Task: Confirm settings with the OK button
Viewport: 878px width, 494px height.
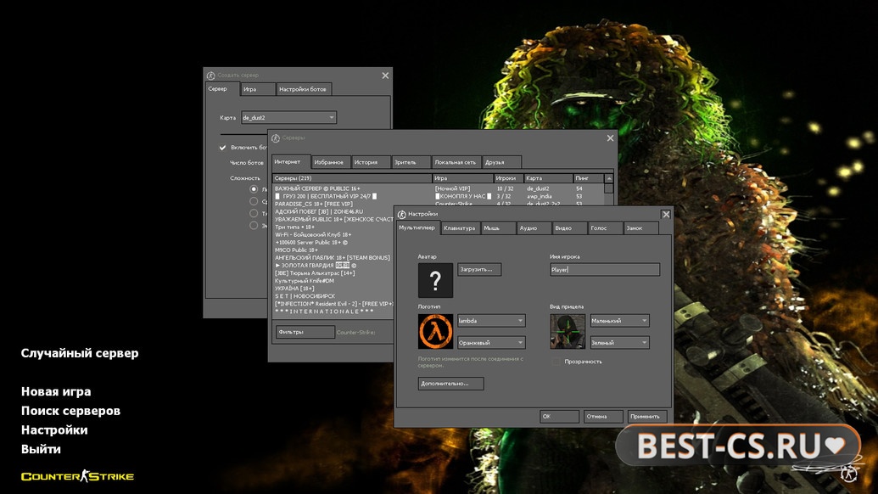Action: [x=559, y=416]
